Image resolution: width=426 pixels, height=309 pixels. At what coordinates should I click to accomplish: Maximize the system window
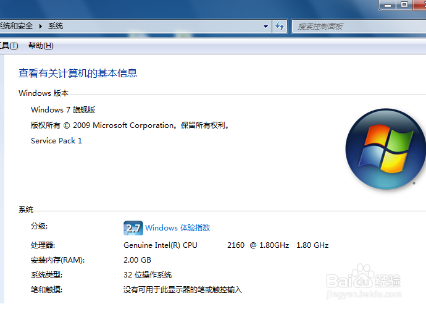404,4
